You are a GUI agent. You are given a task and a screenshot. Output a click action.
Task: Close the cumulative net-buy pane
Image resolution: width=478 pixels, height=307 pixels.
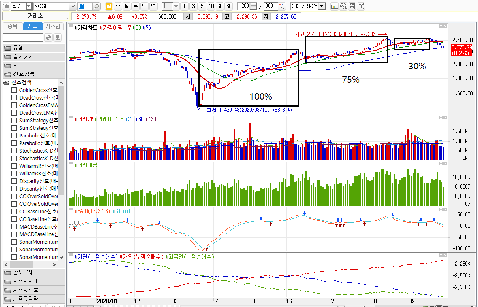click(x=445, y=256)
